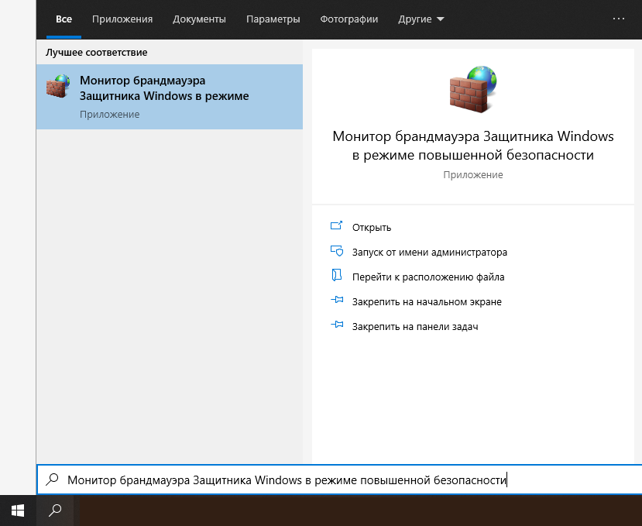Open the Фотографии search tab
Image resolution: width=642 pixels, height=526 pixels.
tap(348, 19)
